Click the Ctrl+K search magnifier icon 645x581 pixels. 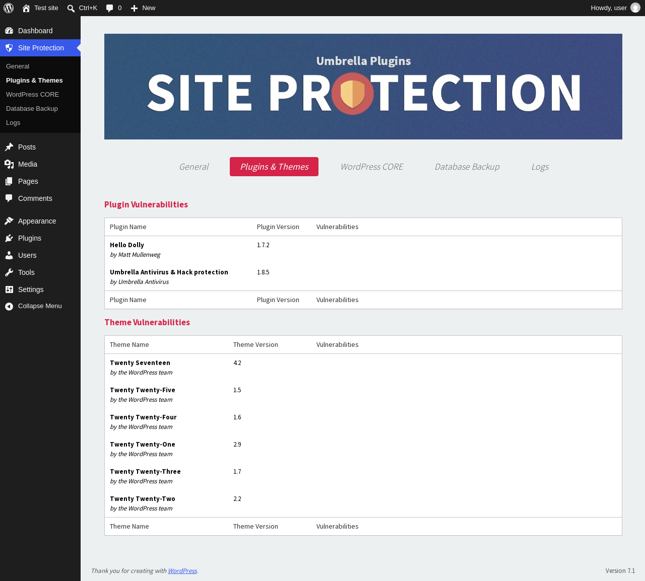point(71,8)
